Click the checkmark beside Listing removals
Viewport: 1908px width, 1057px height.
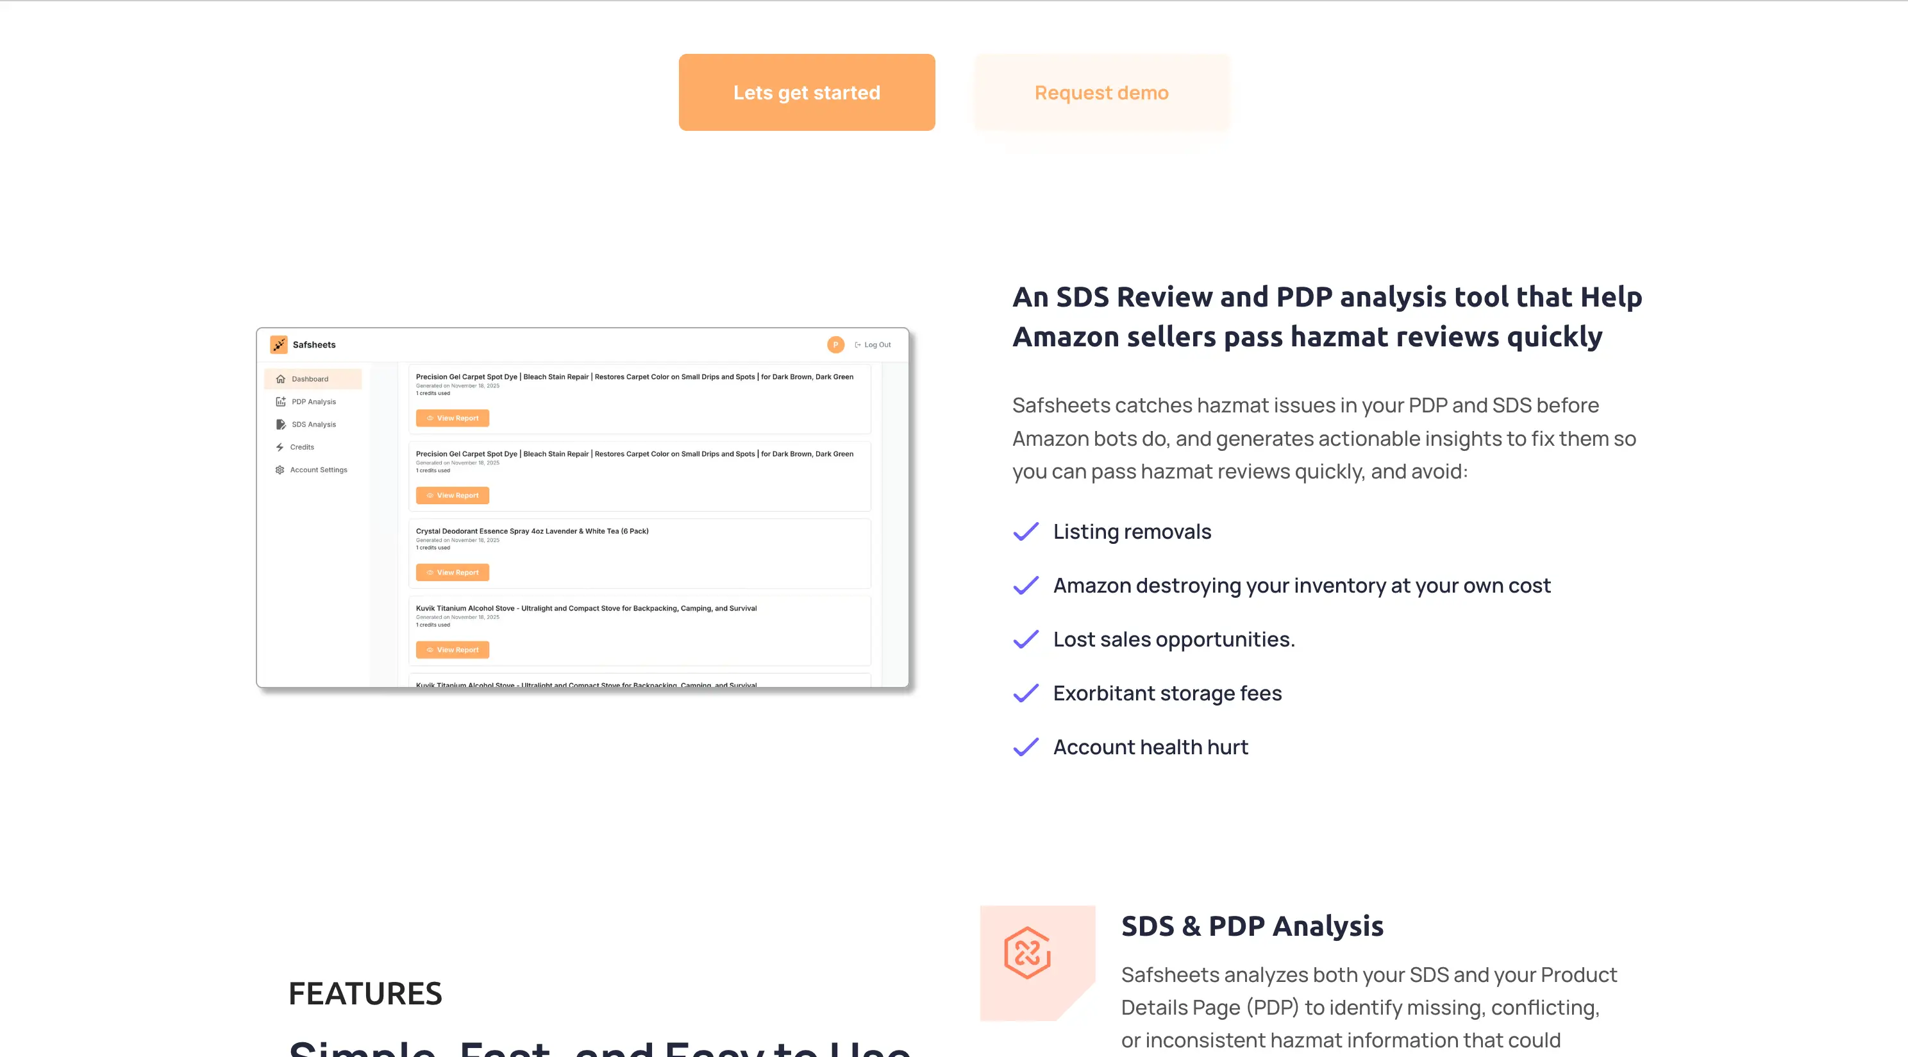pyautogui.click(x=1026, y=532)
